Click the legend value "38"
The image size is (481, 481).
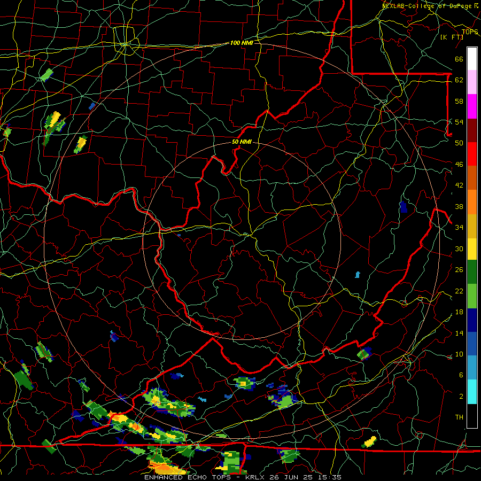[459, 206]
